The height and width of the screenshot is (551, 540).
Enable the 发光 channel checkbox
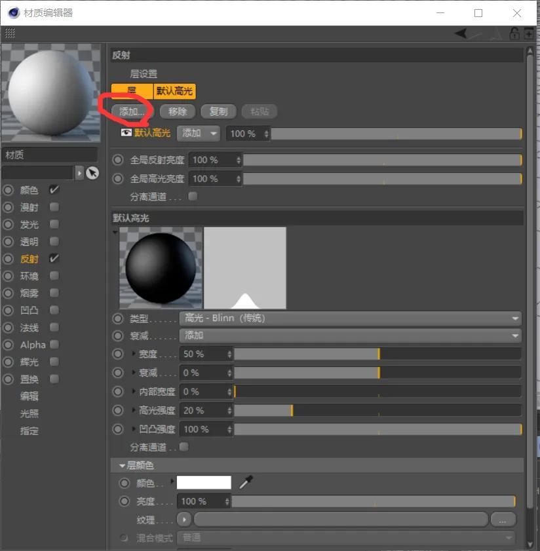point(54,225)
